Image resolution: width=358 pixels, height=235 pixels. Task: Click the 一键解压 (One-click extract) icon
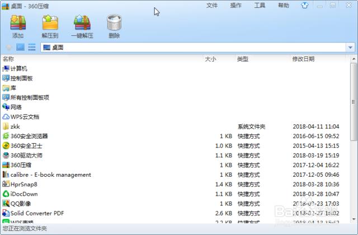pos(82,22)
